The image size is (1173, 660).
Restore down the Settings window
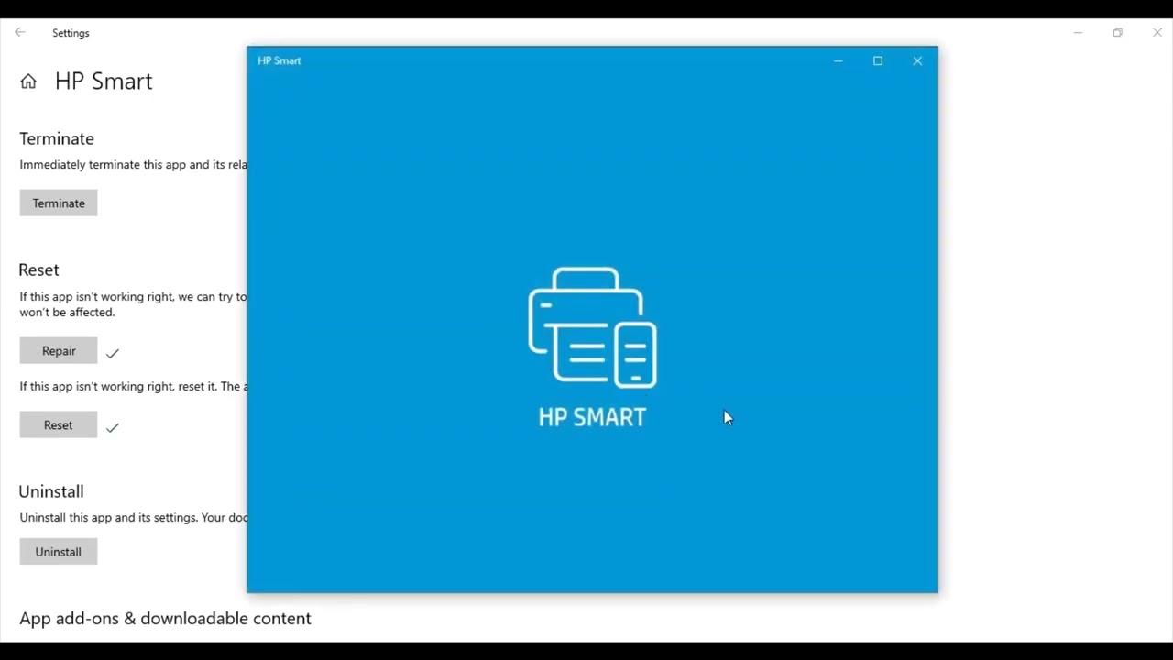1117,33
